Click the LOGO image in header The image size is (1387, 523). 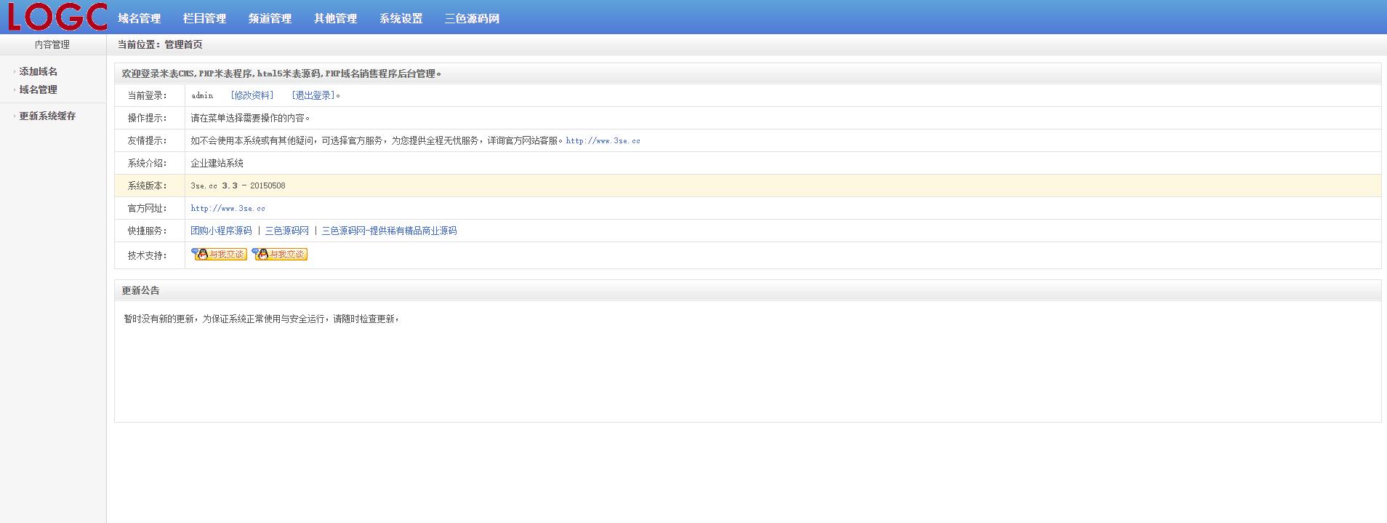tap(57, 17)
